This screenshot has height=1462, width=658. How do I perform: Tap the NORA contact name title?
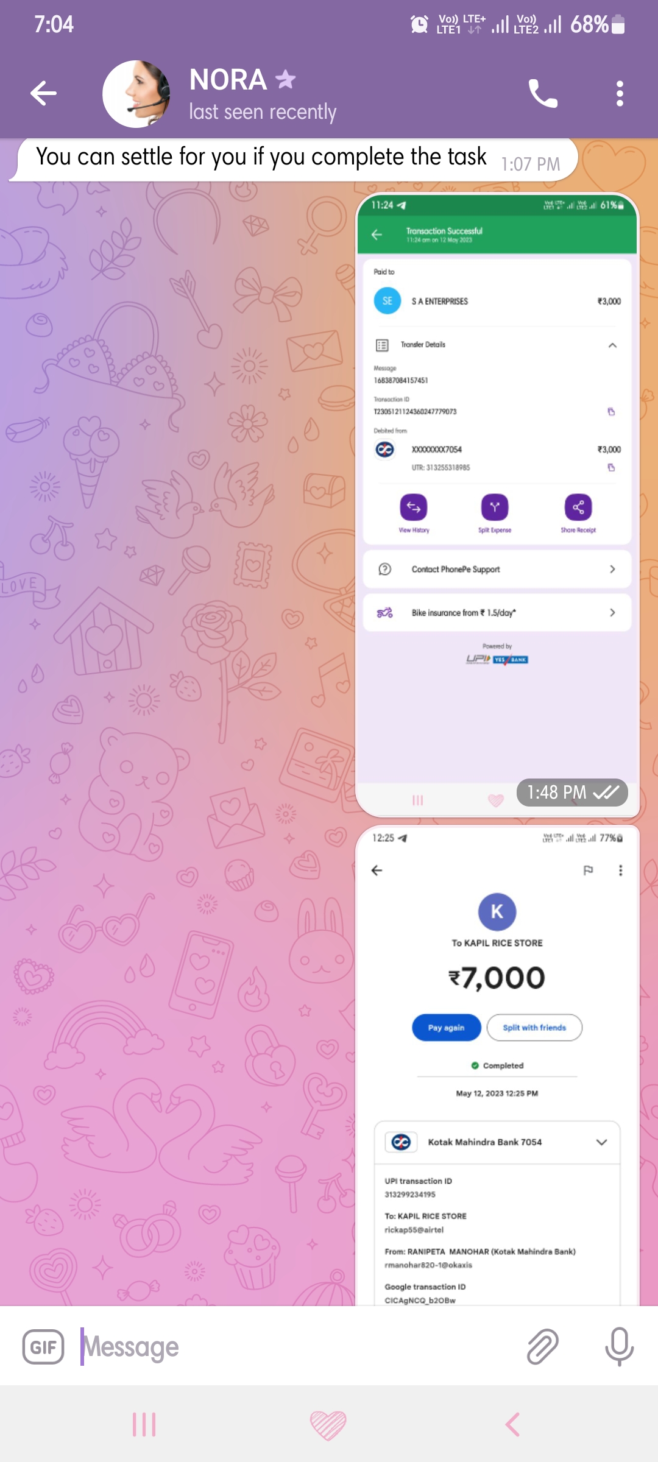coord(228,79)
